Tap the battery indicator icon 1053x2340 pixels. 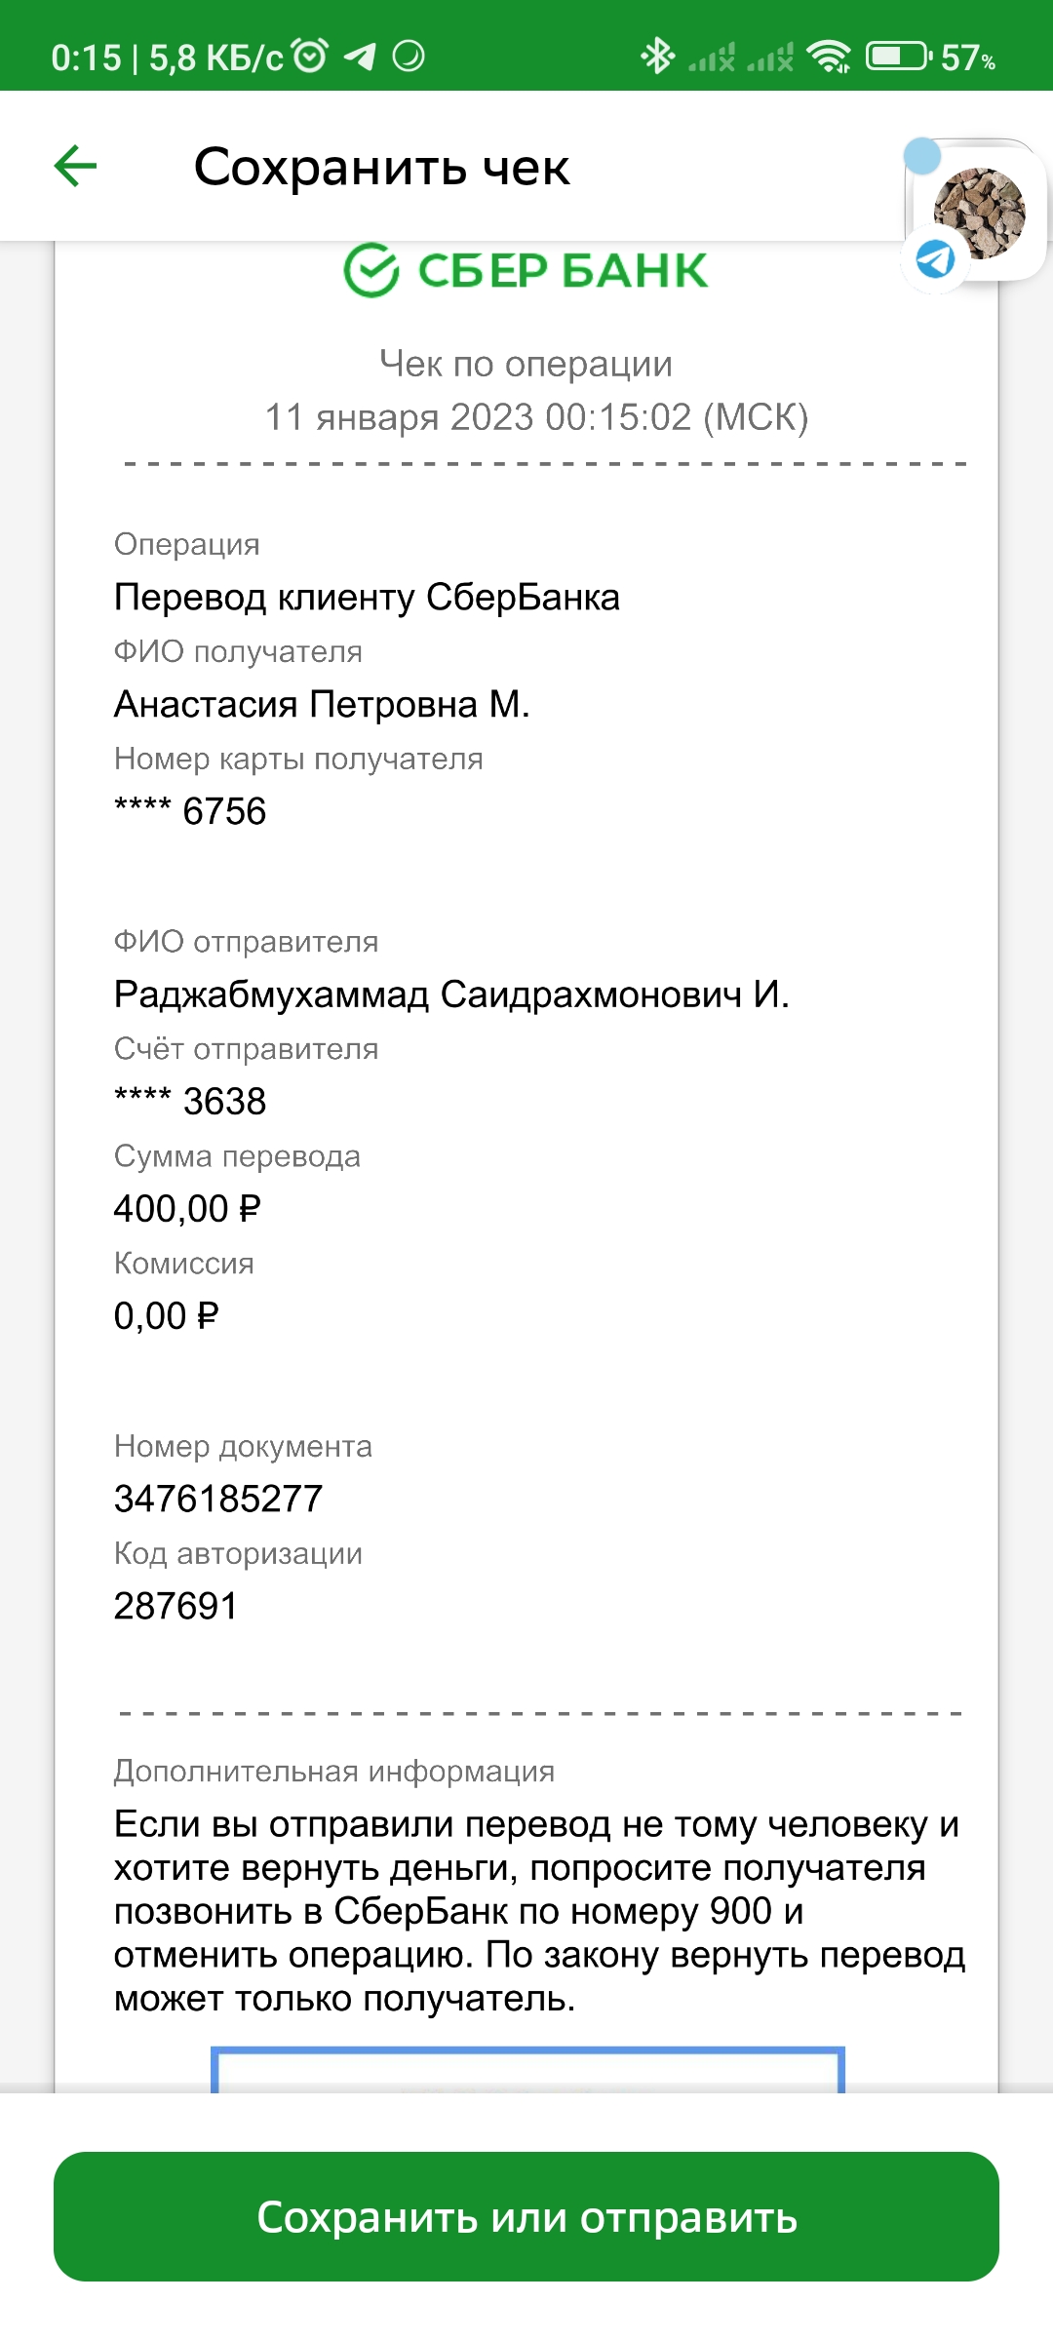click(x=898, y=57)
